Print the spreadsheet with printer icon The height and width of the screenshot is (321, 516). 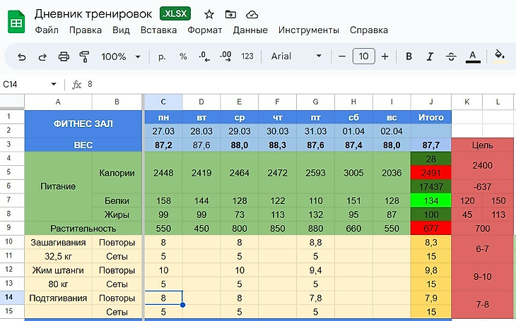64,56
